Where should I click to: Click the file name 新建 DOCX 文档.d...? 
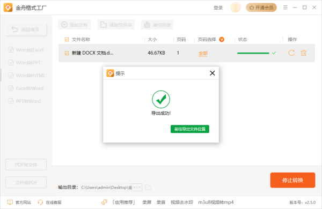[x=92, y=53]
